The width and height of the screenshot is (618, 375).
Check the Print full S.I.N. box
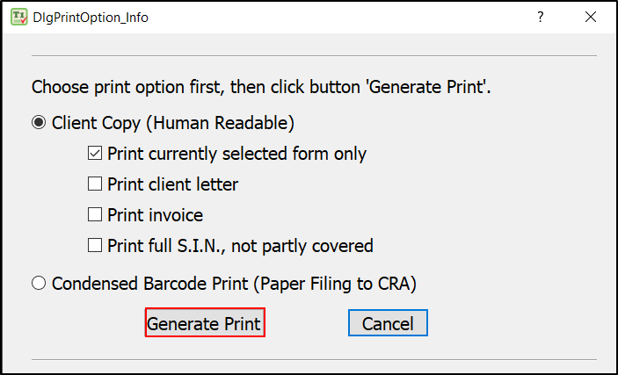95,245
